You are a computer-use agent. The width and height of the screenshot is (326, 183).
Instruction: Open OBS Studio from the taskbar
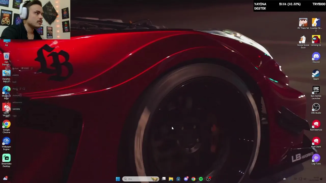[x=208, y=179]
